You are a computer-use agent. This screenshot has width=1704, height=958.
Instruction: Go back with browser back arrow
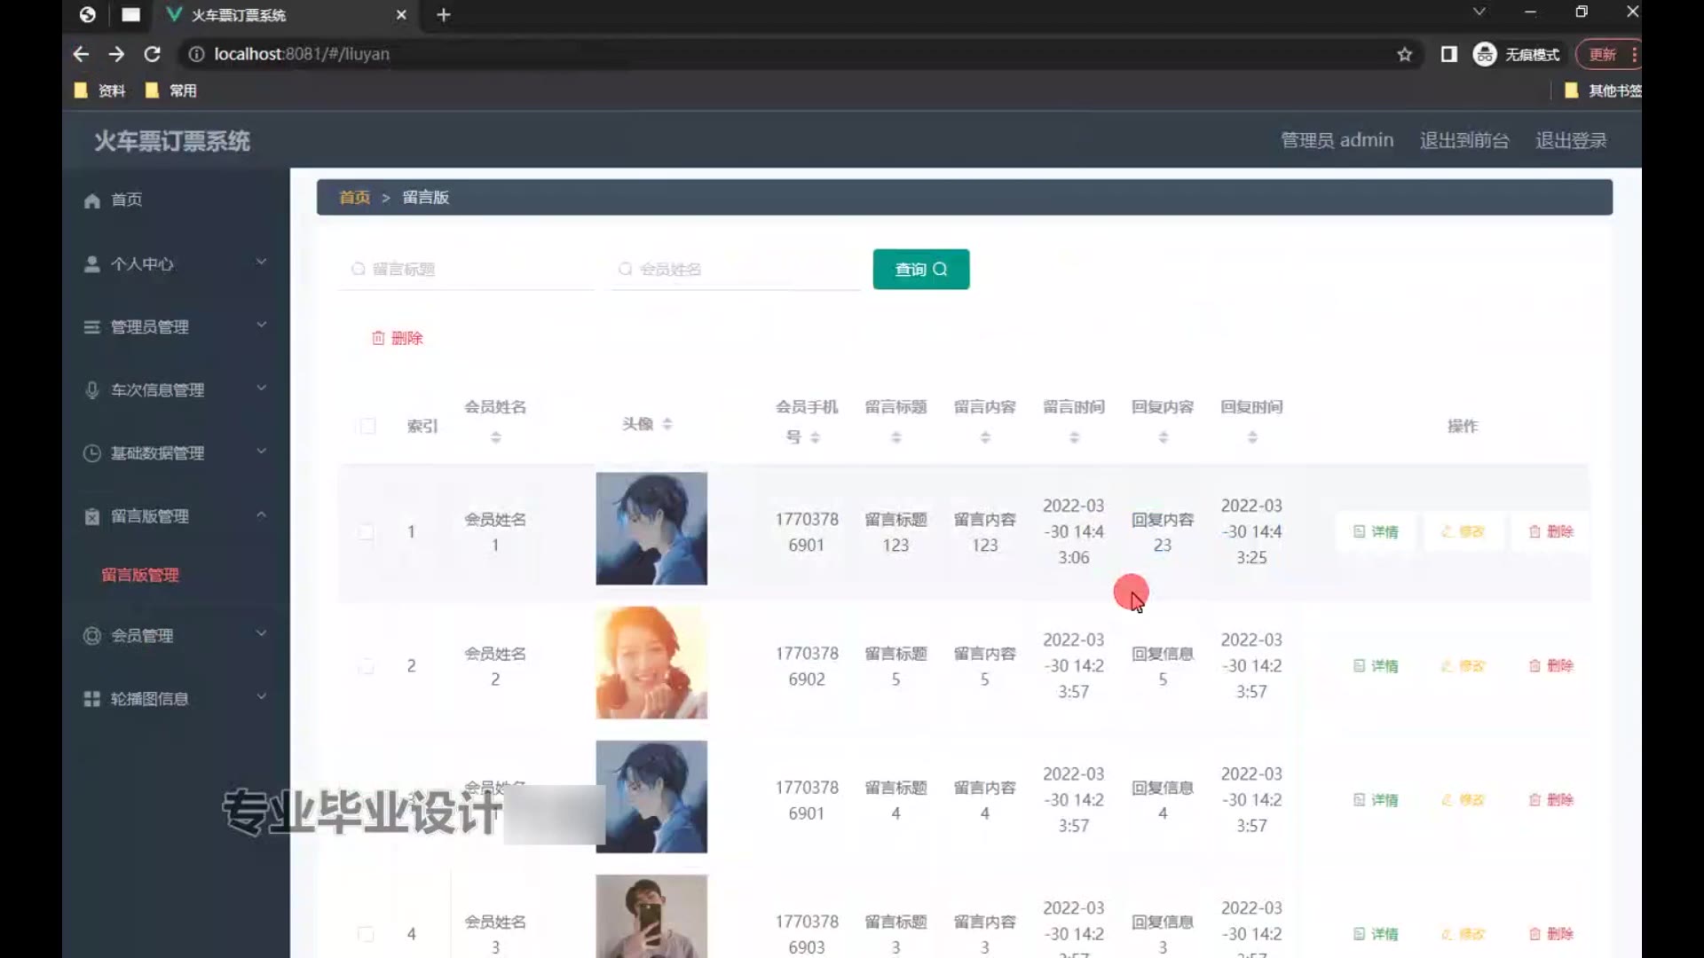81,54
